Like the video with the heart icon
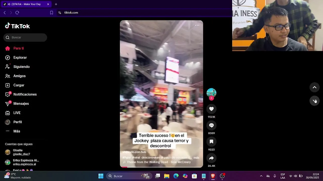The width and height of the screenshot is (323, 181). 211,109
